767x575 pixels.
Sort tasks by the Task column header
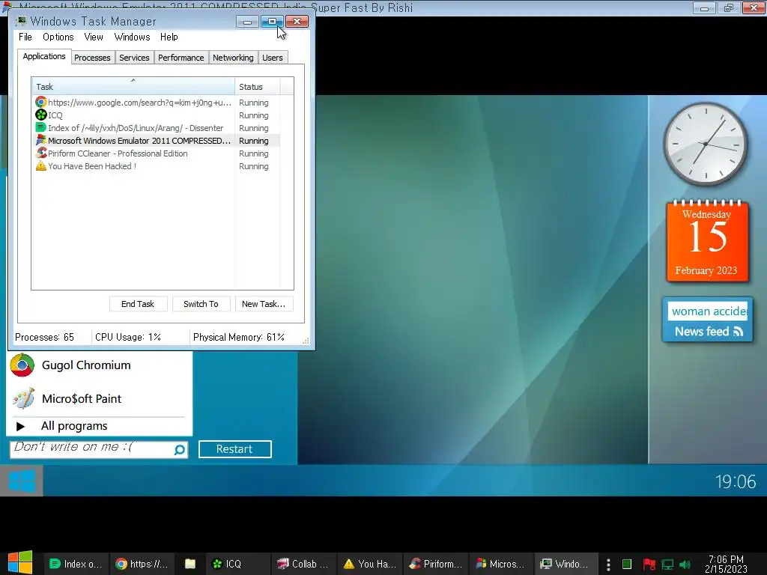tap(133, 87)
